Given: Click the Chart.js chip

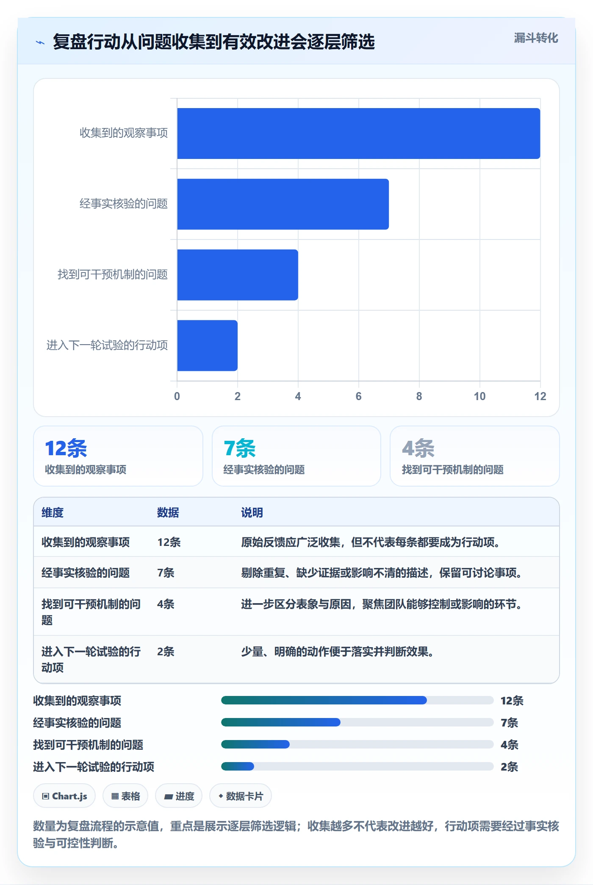Looking at the screenshot, I should tap(64, 796).
